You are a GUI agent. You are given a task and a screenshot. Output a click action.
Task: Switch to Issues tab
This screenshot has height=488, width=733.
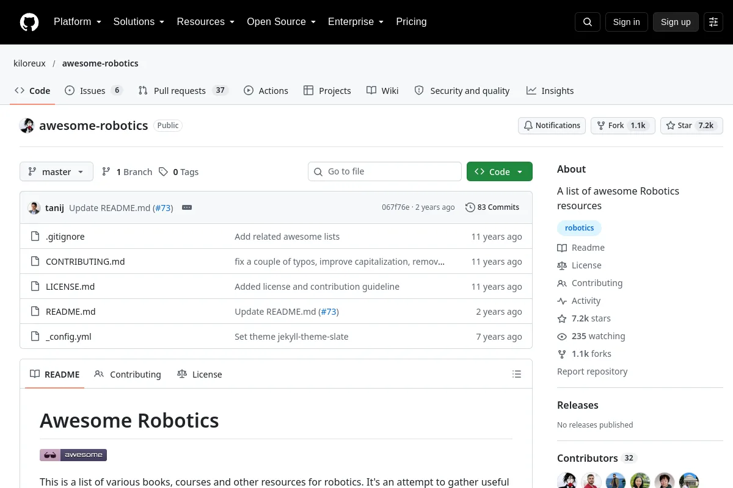click(94, 91)
